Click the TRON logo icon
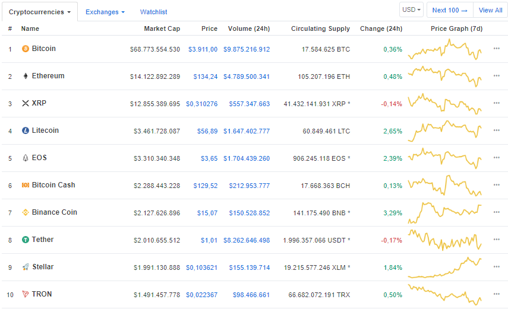 pos(26,294)
